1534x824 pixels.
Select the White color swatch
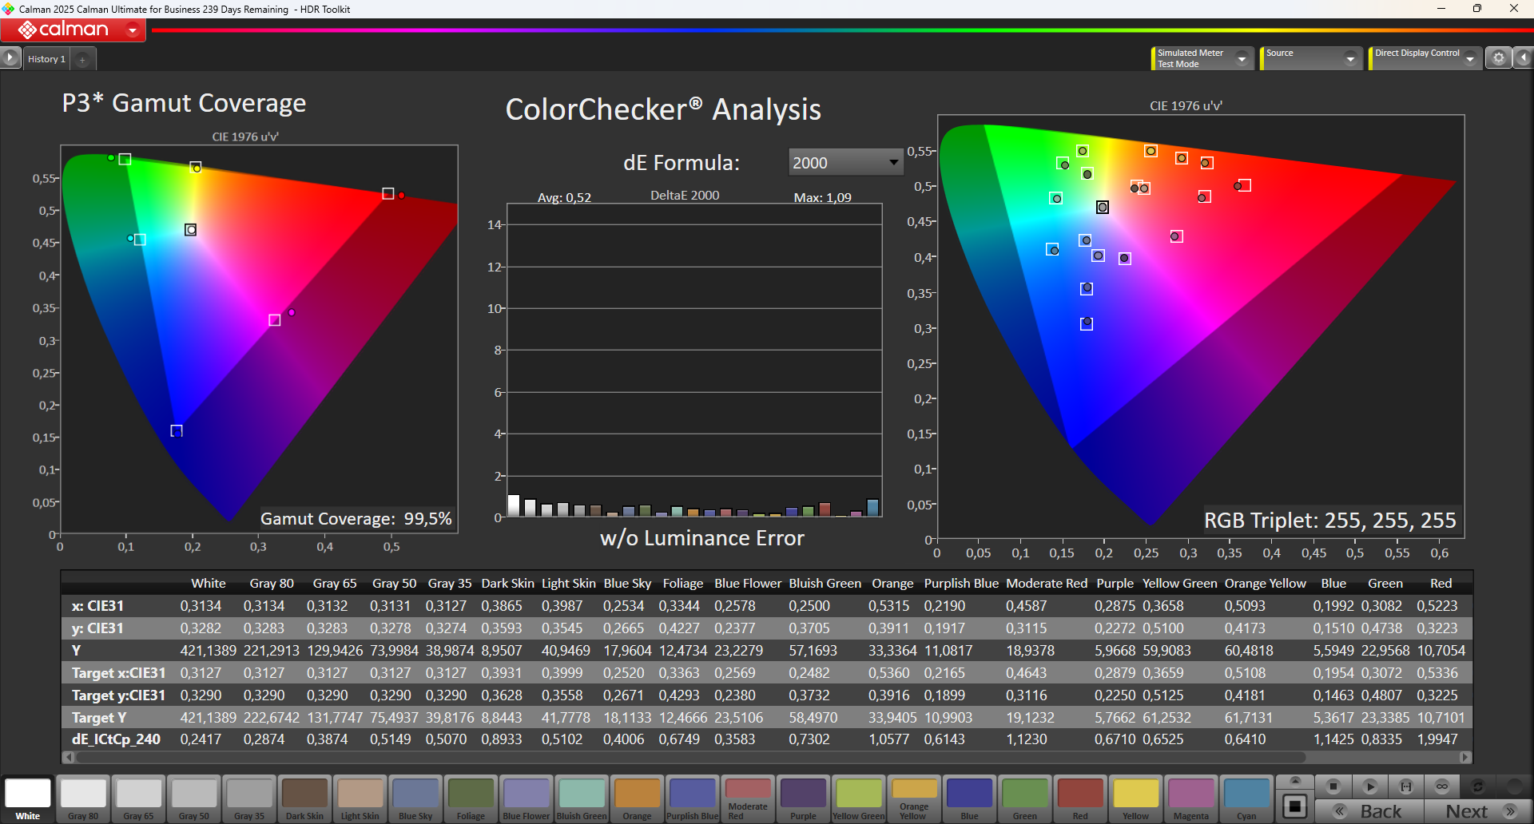[28, 798]
